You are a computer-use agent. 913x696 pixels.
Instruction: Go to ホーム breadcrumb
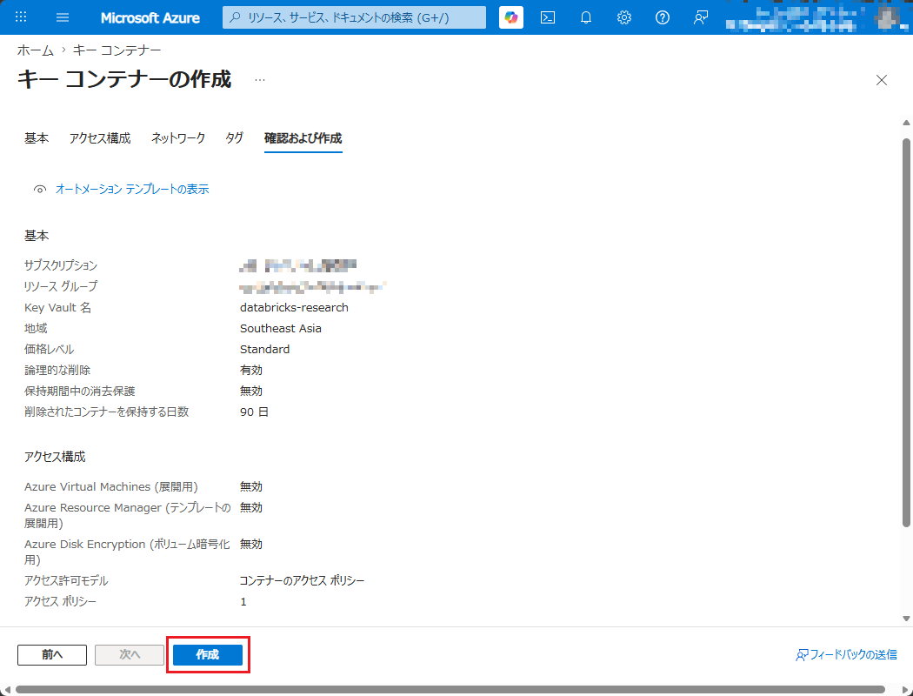[35, 50]
